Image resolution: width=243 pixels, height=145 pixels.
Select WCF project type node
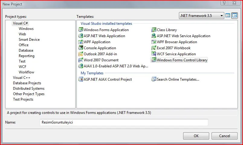[22, 67]
